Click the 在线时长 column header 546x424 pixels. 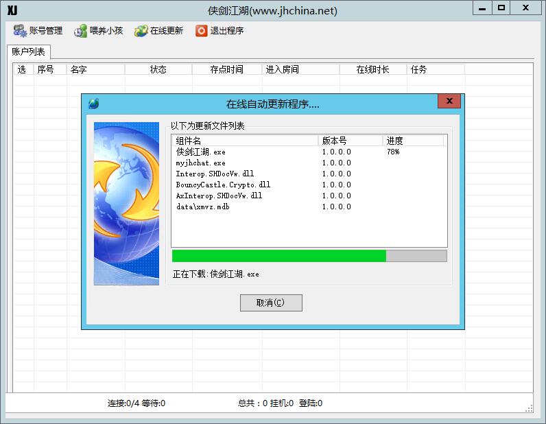pyautogui.click(x=373, y=69)
